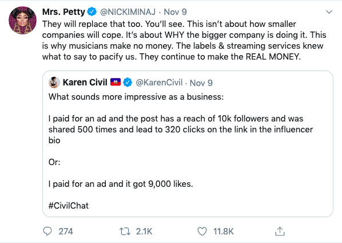Retweet using the retweet arrows icon

pos(125,232)
